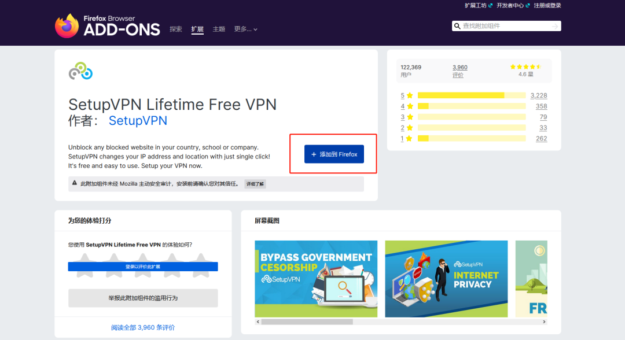The width and height of the screenshot is (625, 340).
Task: Click the magnifier icon in search box
Action: (457, 26)
